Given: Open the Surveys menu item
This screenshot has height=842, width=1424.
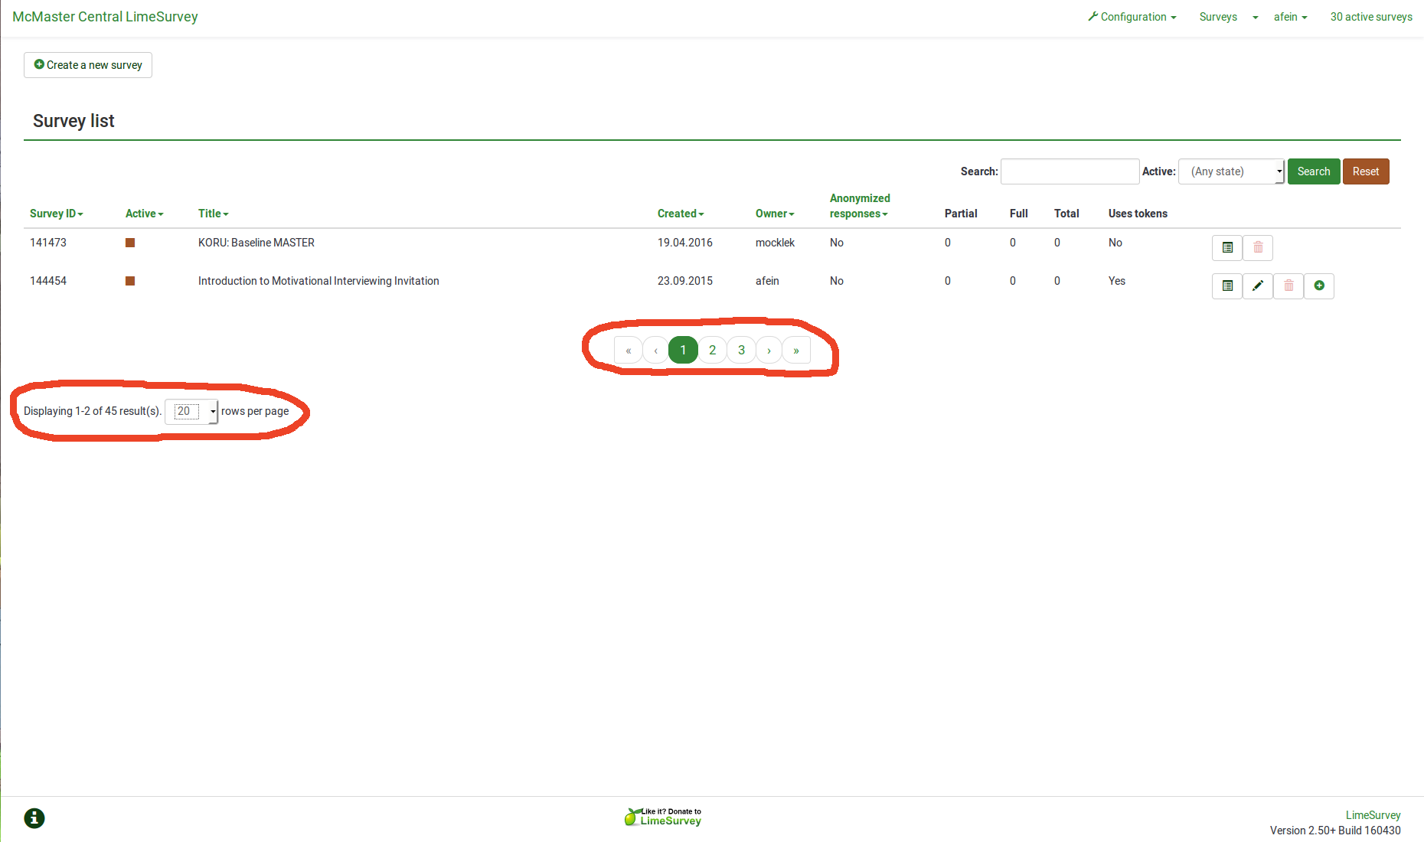Looking at the screenshot, I should (x=1218, y=17).
